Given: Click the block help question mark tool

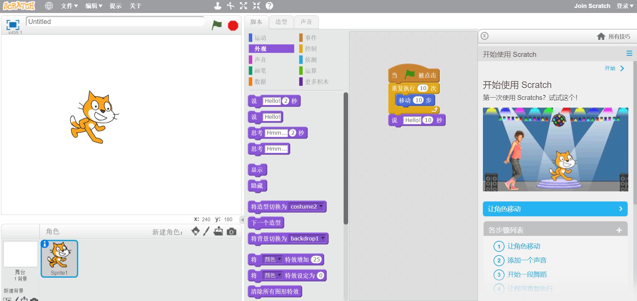Looking at the screenshot, I should pos(270,6).
